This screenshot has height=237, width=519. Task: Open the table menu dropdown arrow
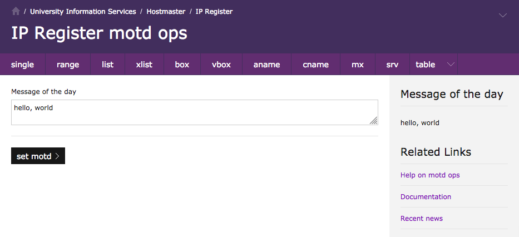[x=451, y=65]
